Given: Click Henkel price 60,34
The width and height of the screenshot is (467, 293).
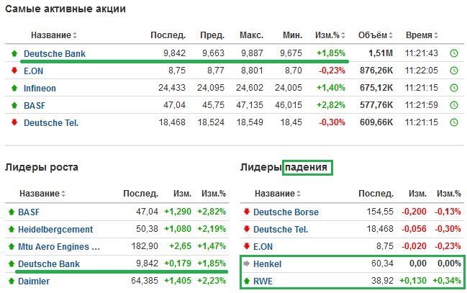Looking at the screenshot, I should tap(382, 263).
